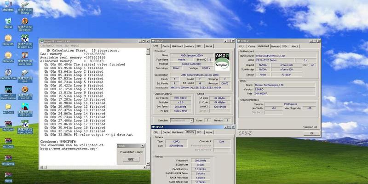Screen dimensions: 368x184
Task: Select the Need for Speed Carbon icon
Action: click(8, 92)
